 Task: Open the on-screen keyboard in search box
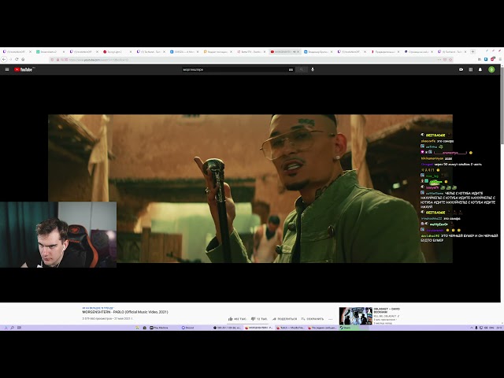pyautogui.click(x=291, y=69)
